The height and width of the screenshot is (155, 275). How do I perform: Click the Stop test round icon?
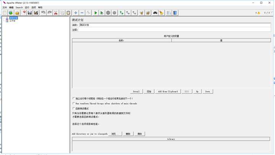pos(108,13)
